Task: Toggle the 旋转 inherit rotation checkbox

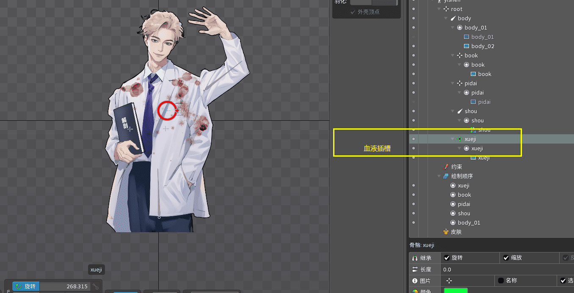Action: (x=446, y=258)
